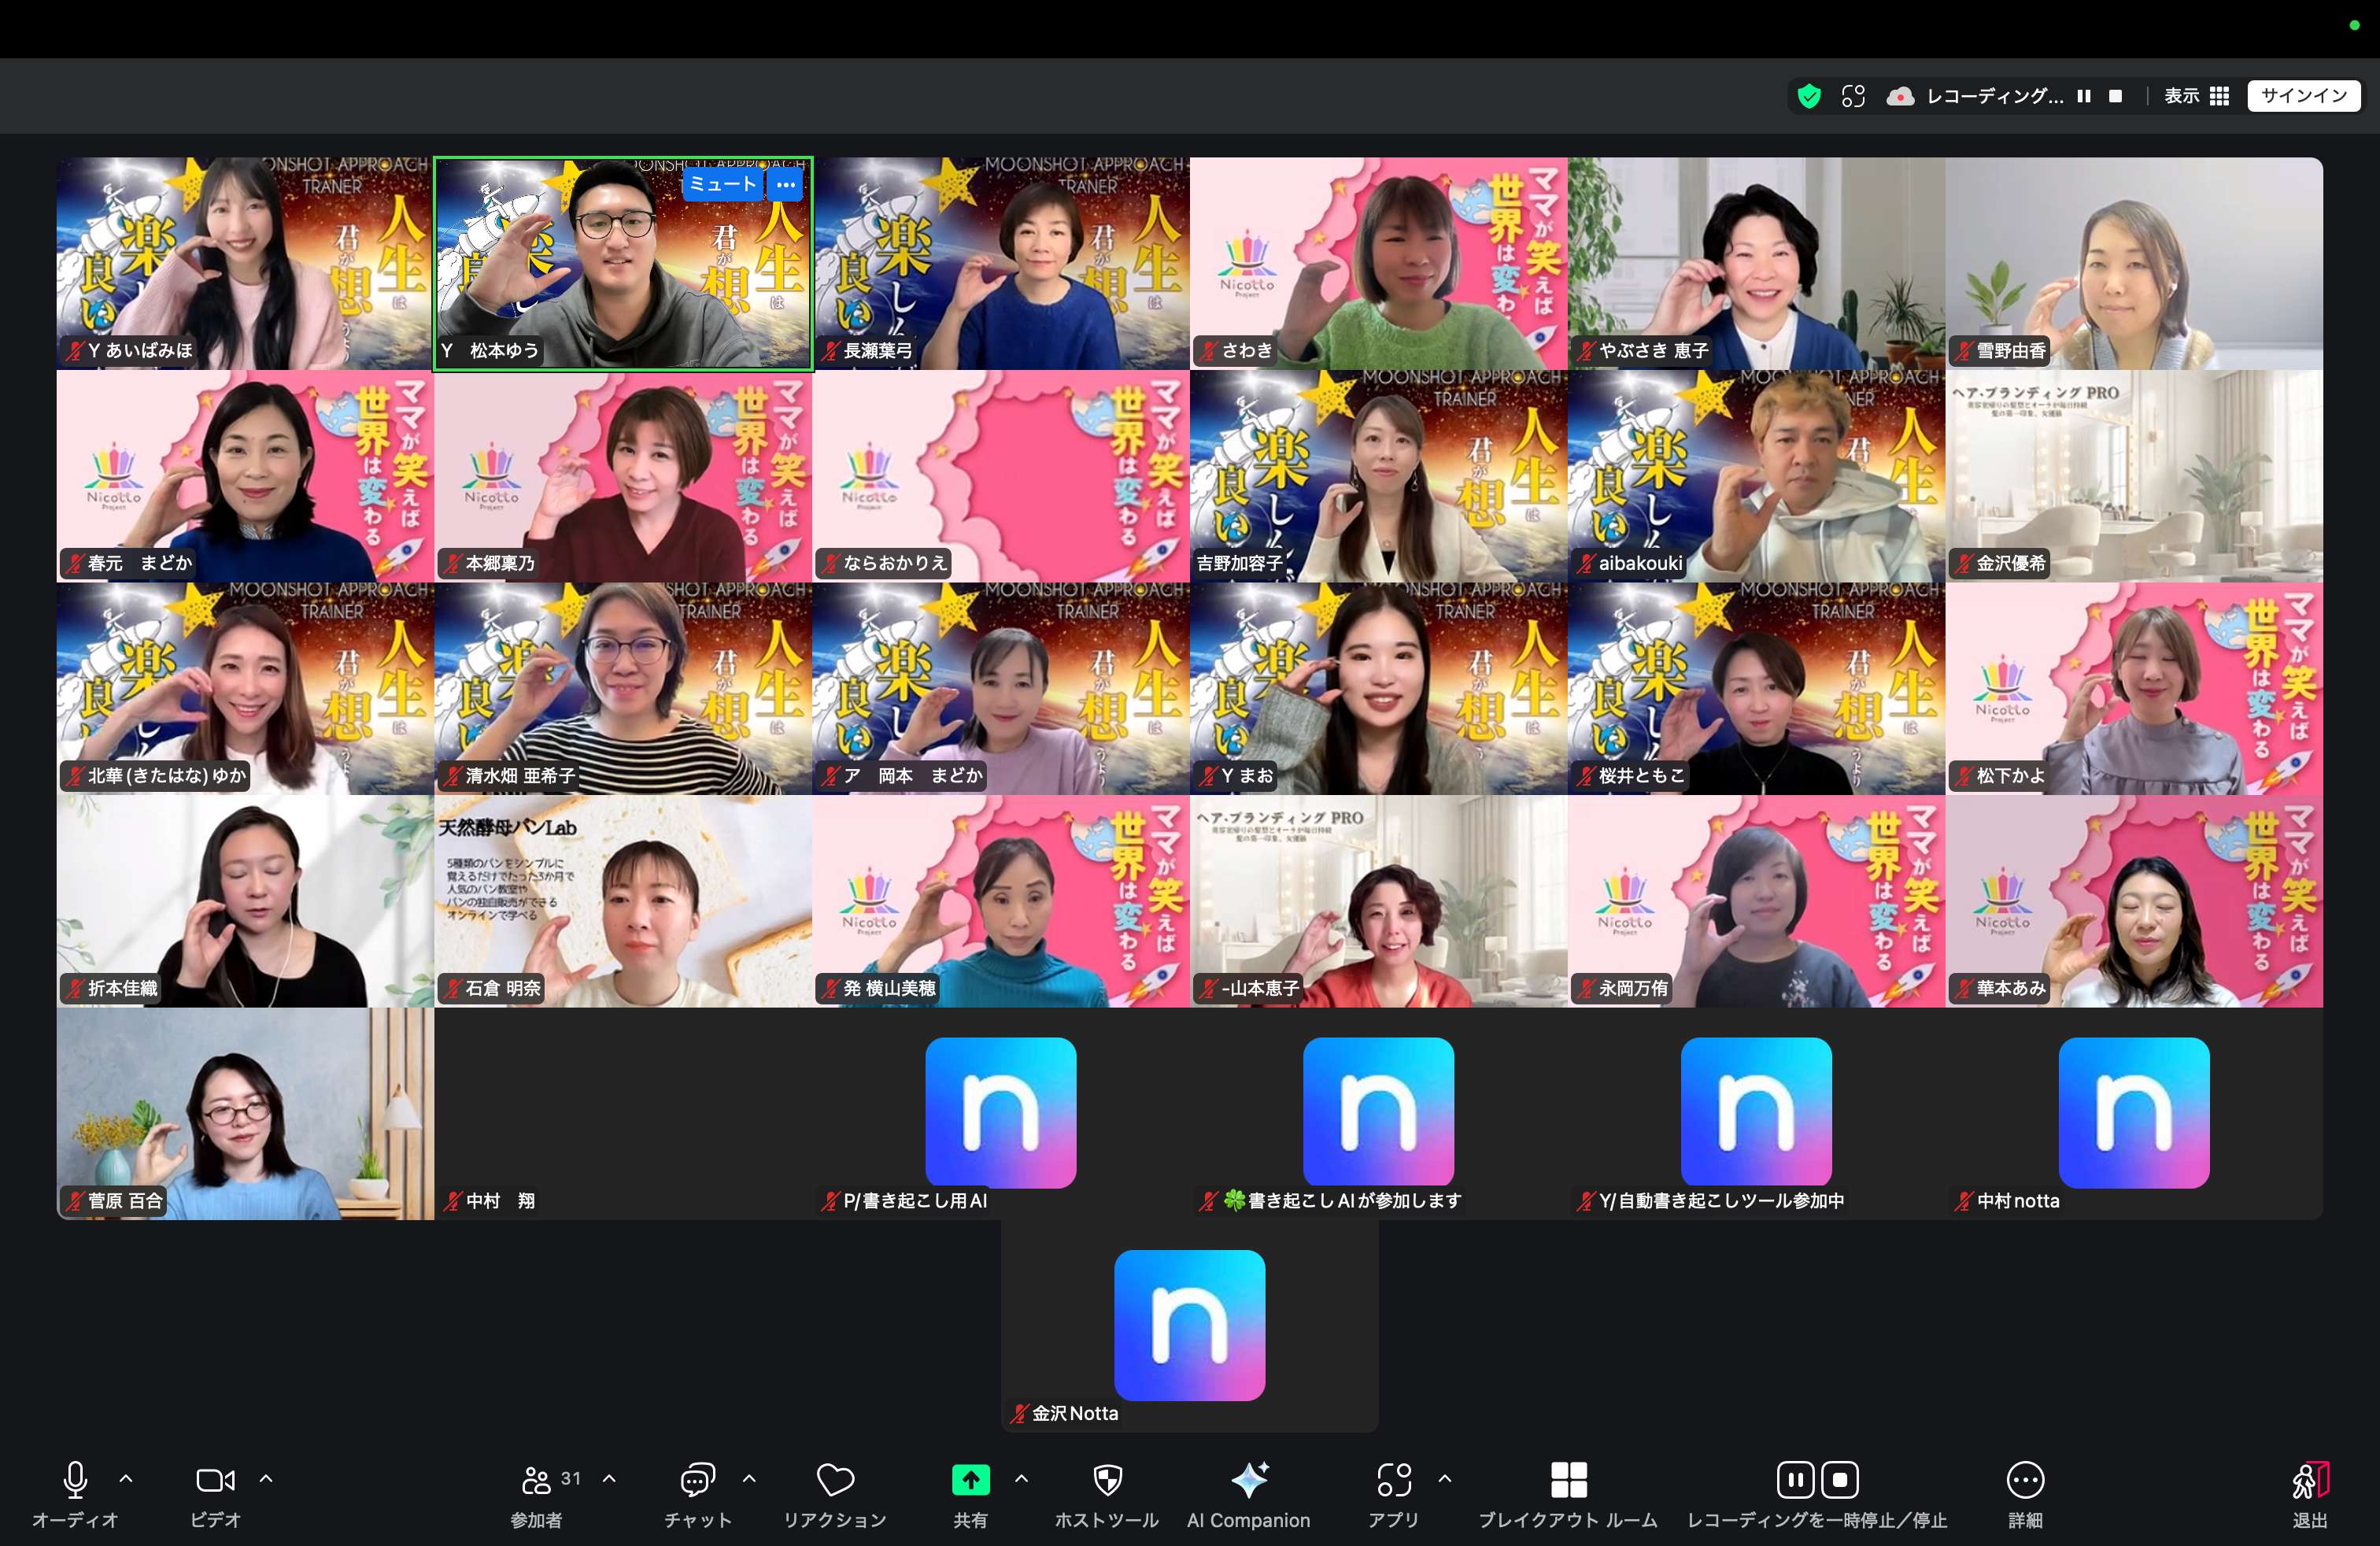Toggle the Video camera on or off
2380x1546 pixels.
click(215, 1480)
